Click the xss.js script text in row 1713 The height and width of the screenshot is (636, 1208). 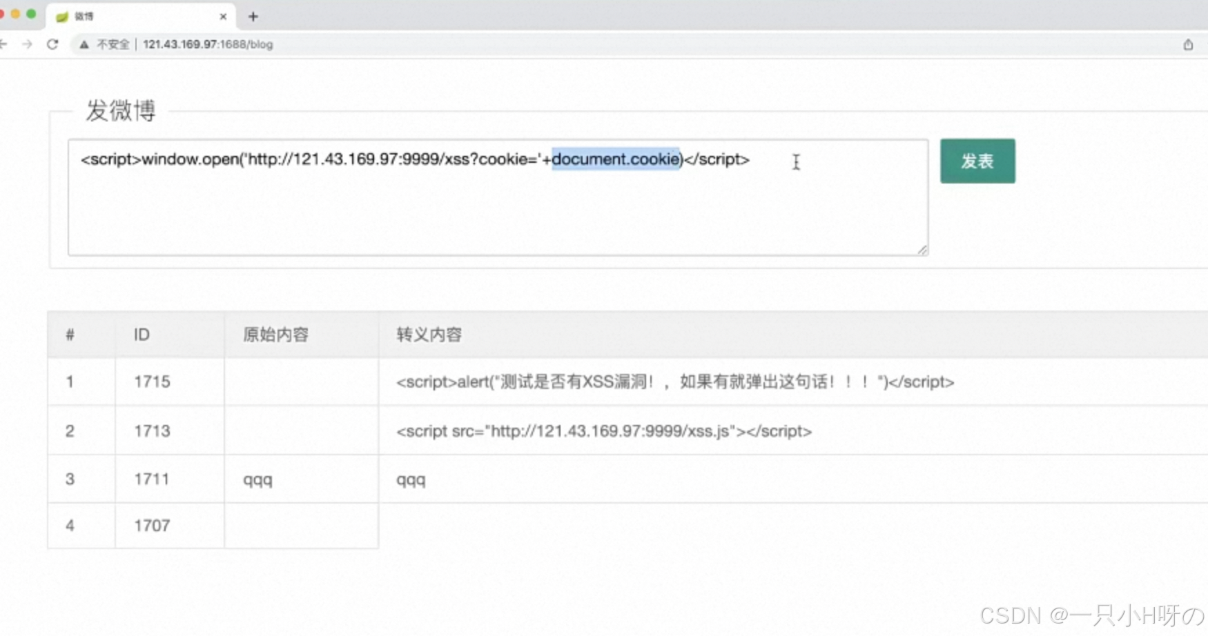tap(604, 431)
